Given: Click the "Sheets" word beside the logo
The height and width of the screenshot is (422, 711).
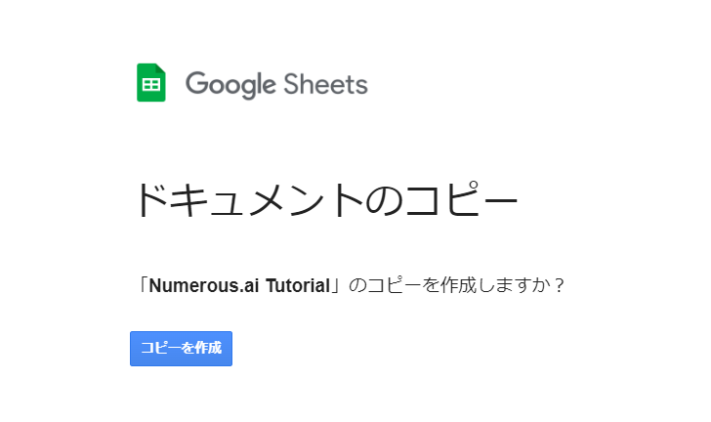Looking at the screenshot, I should click(x=325, y=84).
